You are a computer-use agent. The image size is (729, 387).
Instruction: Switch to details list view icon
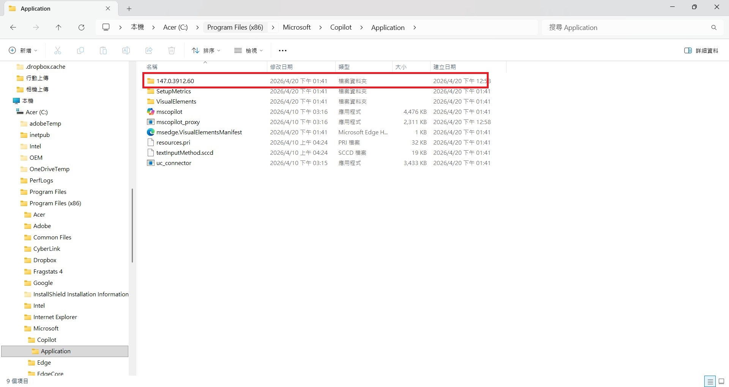710,381
